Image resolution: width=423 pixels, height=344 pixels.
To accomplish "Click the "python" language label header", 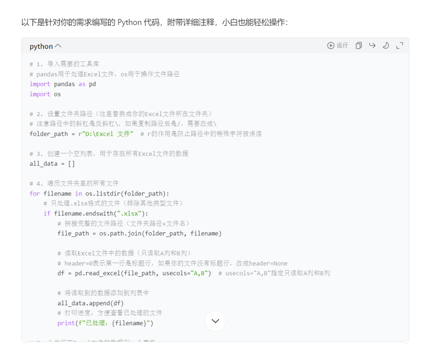I will tap(42, 46).
